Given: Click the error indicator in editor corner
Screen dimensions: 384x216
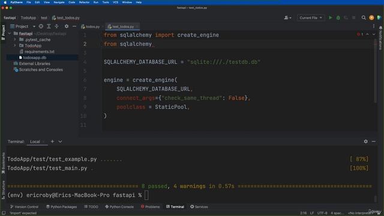Looking at the screenshot, I should [x=360, y=35].
